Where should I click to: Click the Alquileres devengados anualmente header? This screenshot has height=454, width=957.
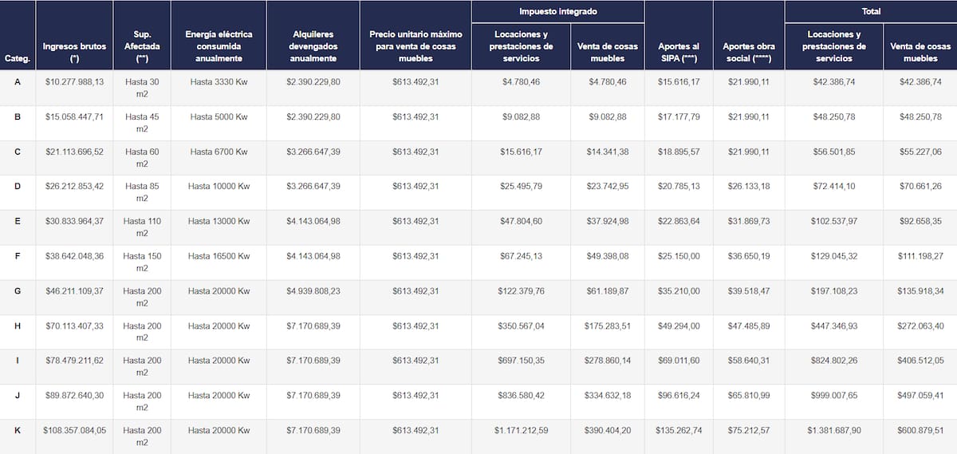(313, 46)
